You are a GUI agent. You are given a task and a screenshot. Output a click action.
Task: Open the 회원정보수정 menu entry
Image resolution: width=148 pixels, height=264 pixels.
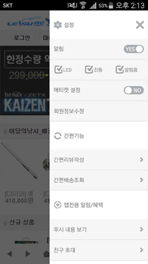tap(99, 111)
